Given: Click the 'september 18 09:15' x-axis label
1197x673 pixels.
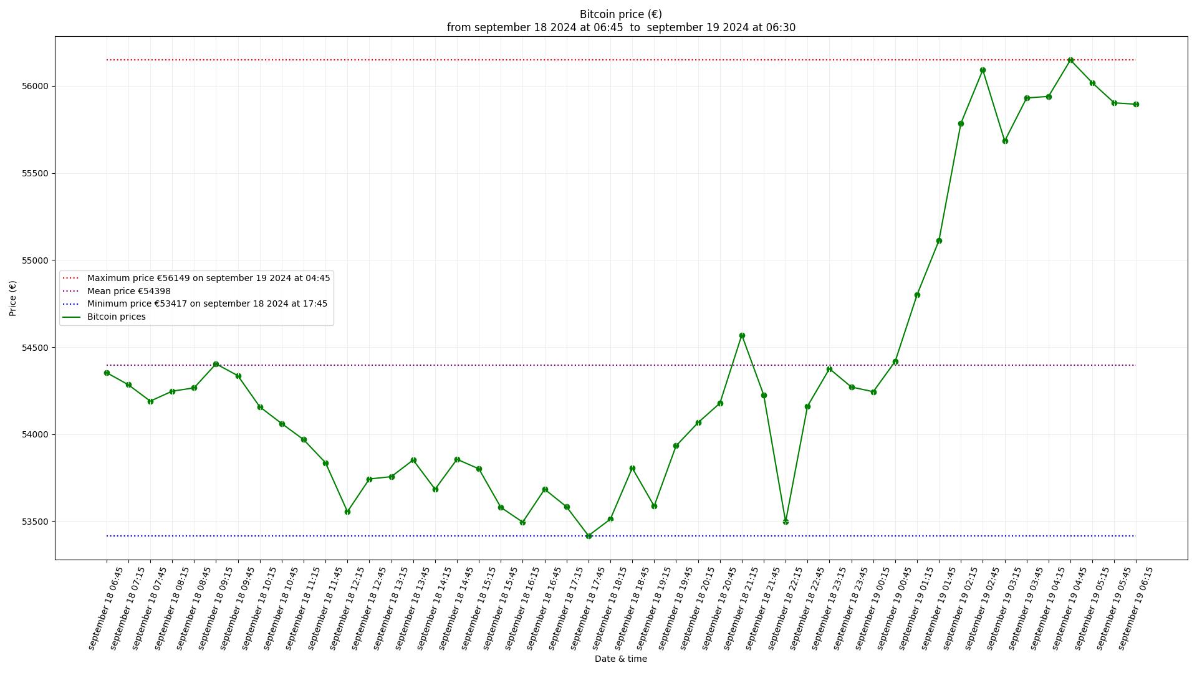Looking at the screenshot, I should pyautogui.click(x=214, y=608).
